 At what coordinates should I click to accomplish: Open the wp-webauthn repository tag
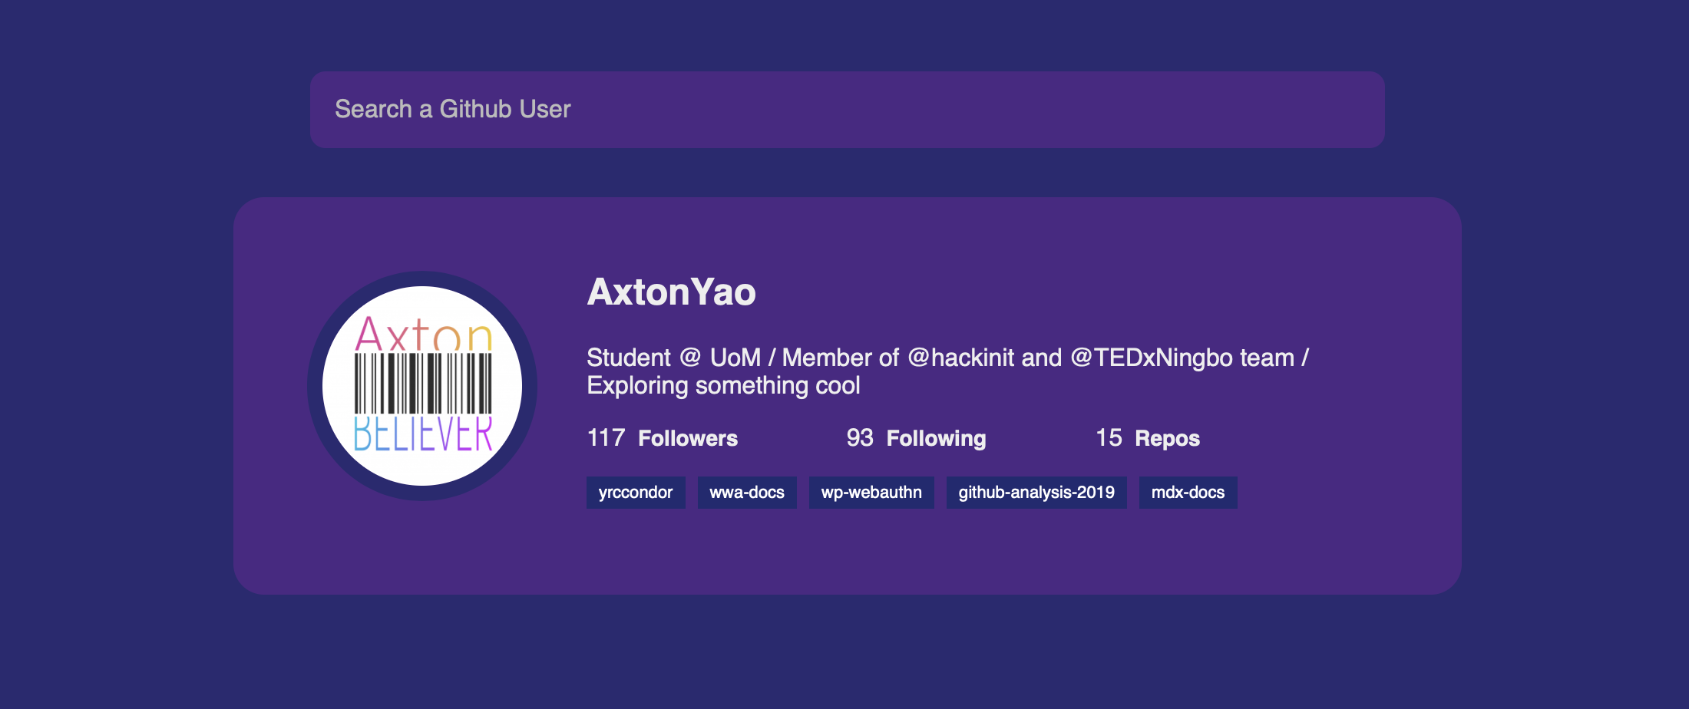click(x=871, y=493)
